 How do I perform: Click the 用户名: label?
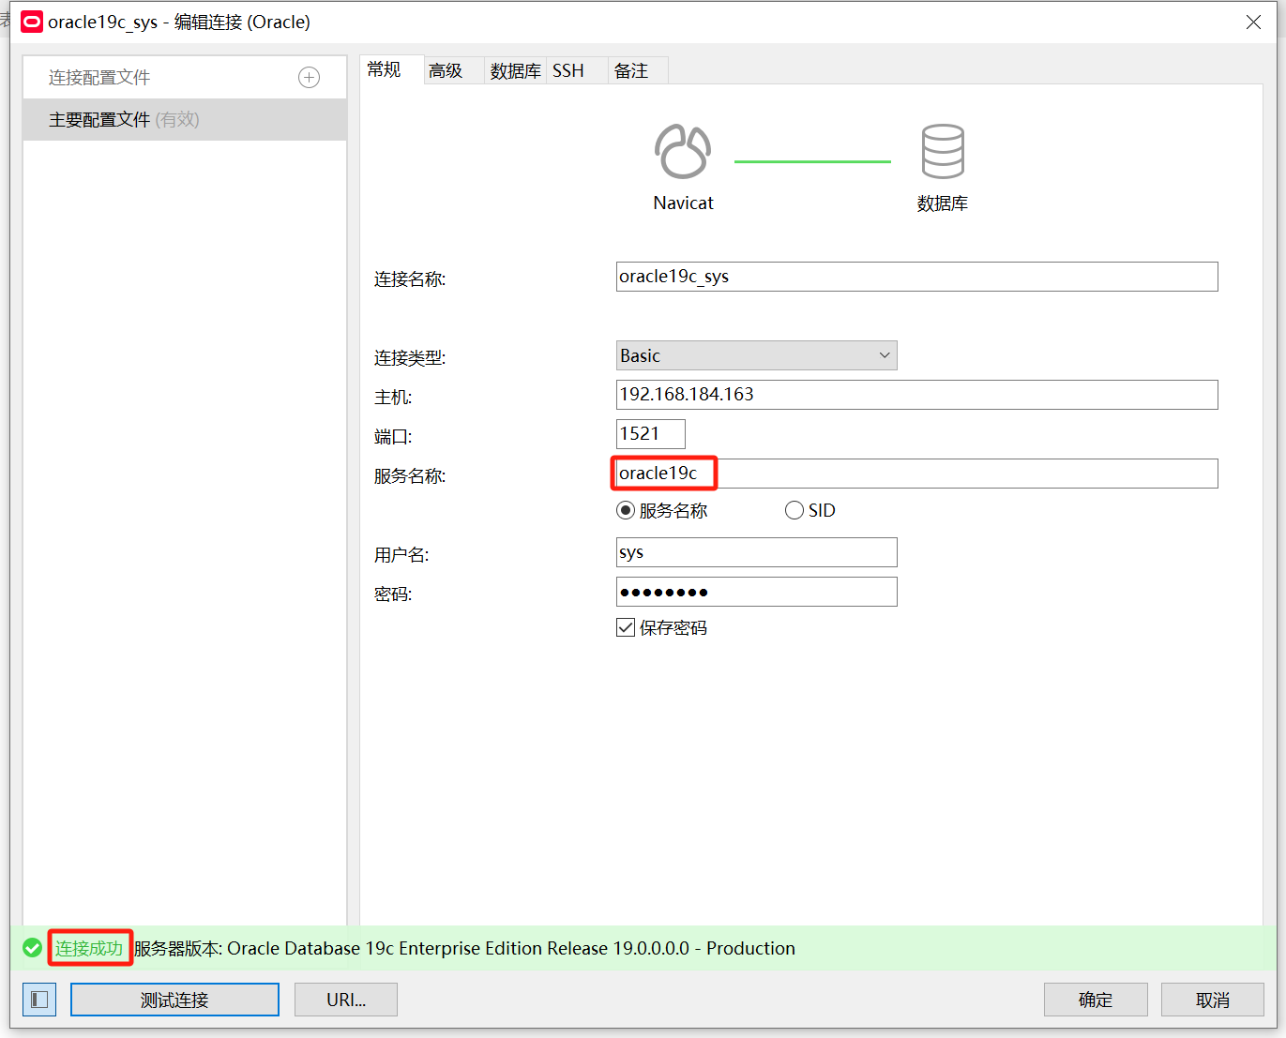point(401,554)
